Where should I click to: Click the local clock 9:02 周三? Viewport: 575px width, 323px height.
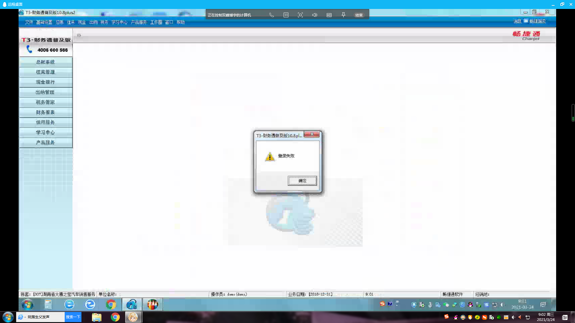click(x=546, y=317)
